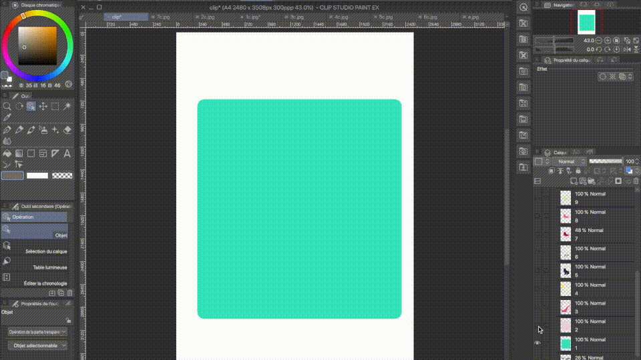Open Layer Property expression color dropdown
The height and width of the screenshot is (360, 641).
point(630,76)
